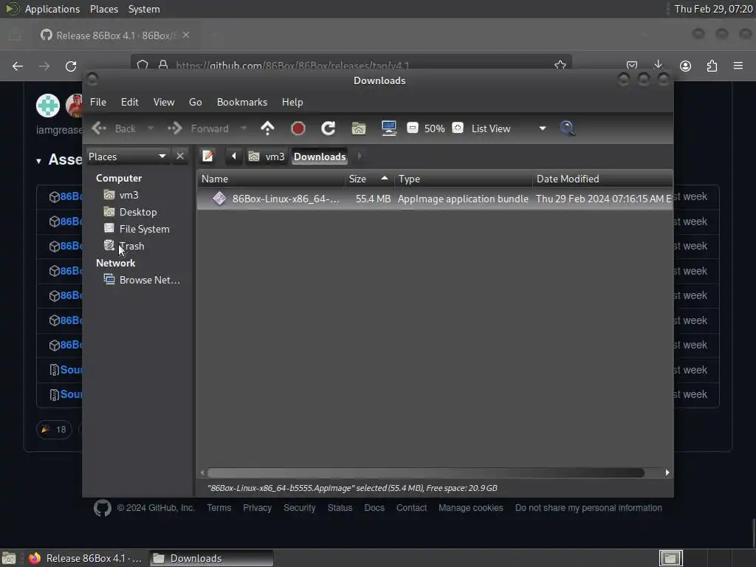Click the scrollbar right arrow
Viewport: 756px width, 567px height.
tap(667, 472)
